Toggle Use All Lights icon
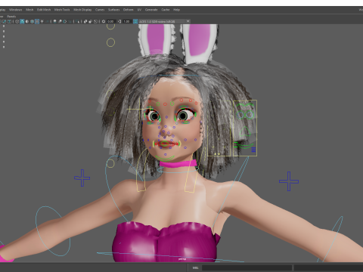Viewport: 363px width, 272px height. [42, 21]
